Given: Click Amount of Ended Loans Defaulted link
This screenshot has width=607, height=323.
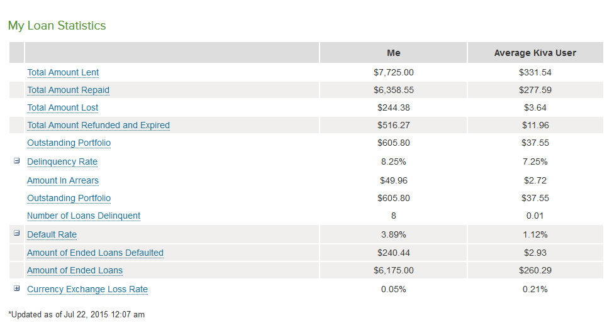Looking at the screenshot, I should tap(95, 253).
